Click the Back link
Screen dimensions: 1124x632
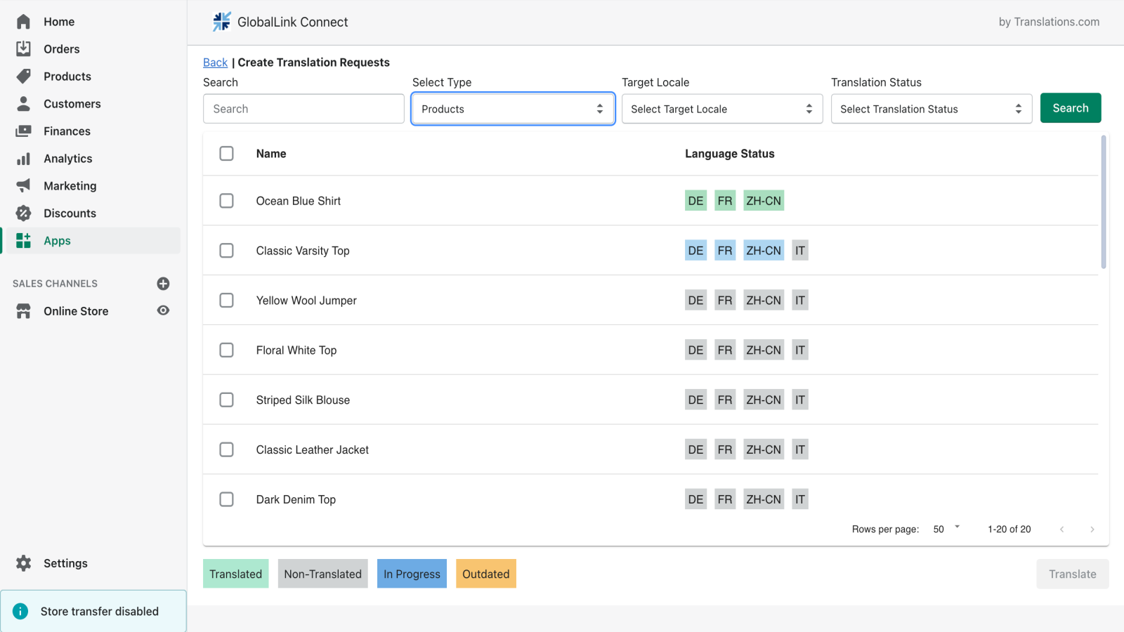[x=215, y=62]
